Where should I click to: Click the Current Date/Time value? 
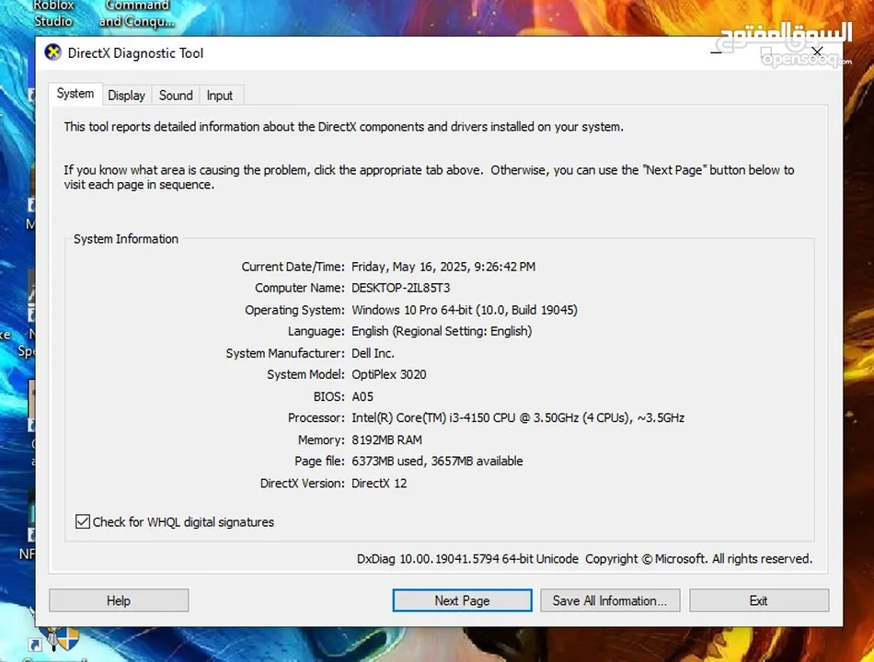443,267
